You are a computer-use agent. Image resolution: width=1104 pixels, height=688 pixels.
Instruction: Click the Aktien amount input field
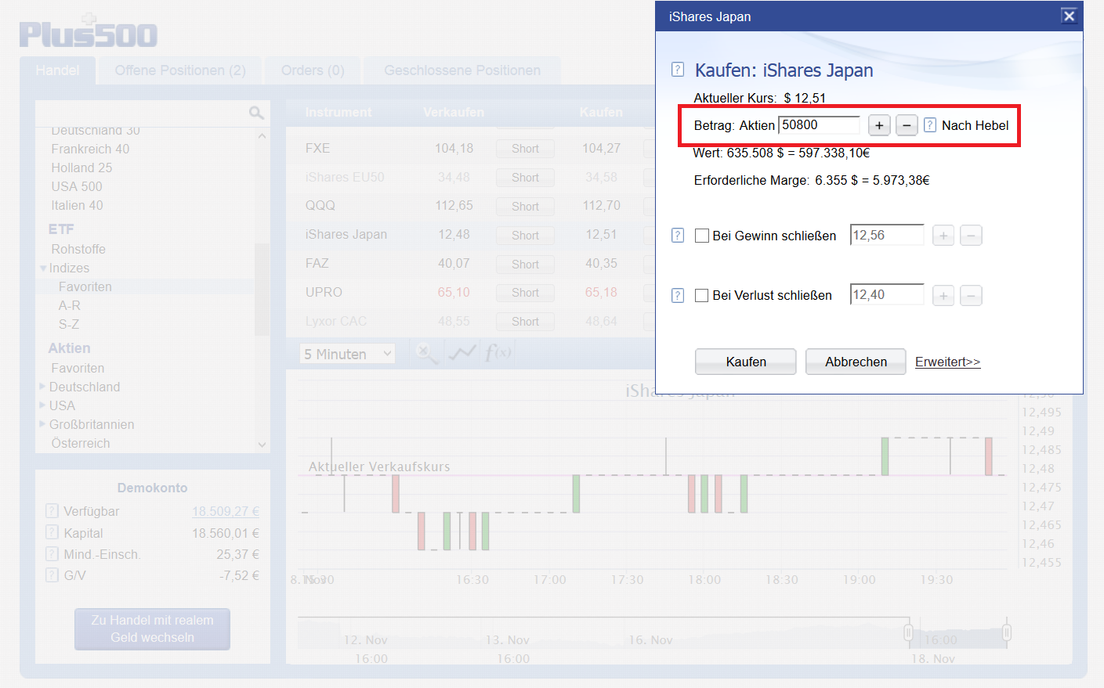click(819, 125)
